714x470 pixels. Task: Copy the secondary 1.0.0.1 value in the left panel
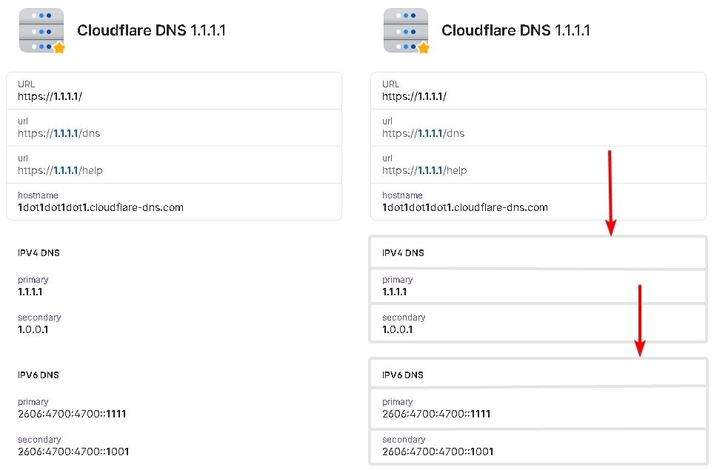click(x=33, y=329)
